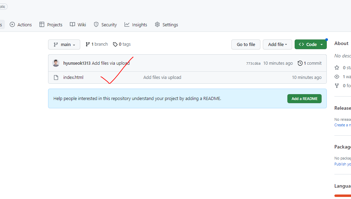Open commit hash 773cd6a
This screenshot has height=199, width=351.
253,63
